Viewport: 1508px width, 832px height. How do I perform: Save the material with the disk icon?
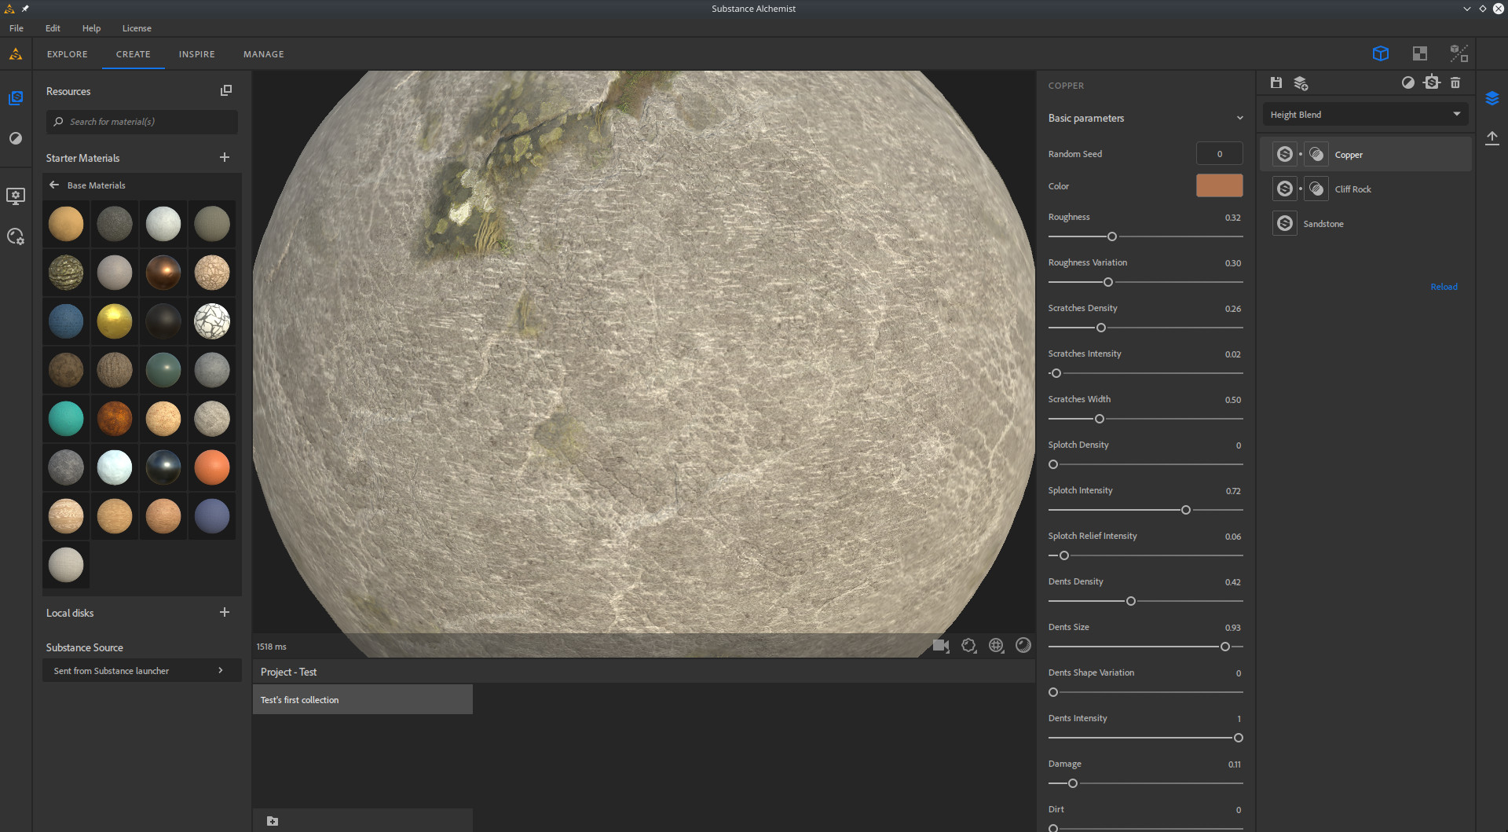click(1276, 82)
